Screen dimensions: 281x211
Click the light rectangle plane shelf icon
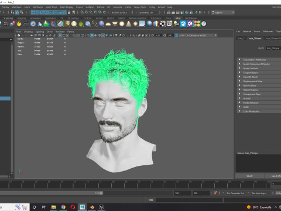click(142, 24)
